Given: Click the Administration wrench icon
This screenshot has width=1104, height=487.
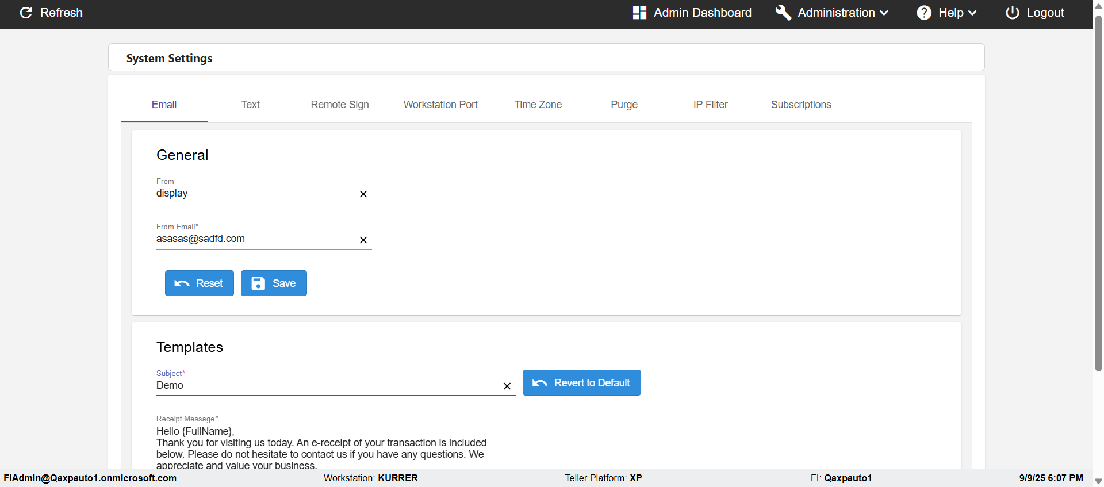Looking at the screenshot, I should (x=783, y=13).
